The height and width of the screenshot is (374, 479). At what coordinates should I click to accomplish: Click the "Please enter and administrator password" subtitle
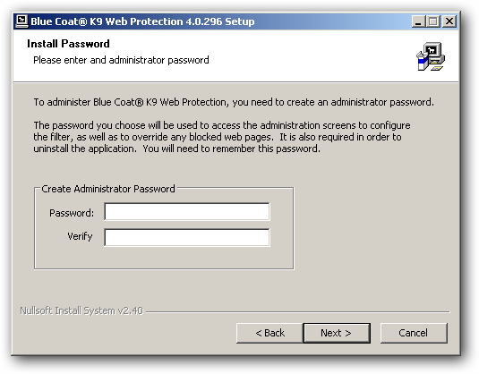(121, 60)
